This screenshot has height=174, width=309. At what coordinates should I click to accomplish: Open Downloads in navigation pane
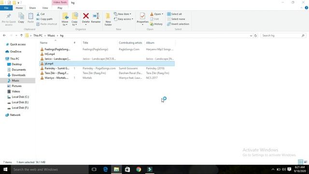[16, 75]
